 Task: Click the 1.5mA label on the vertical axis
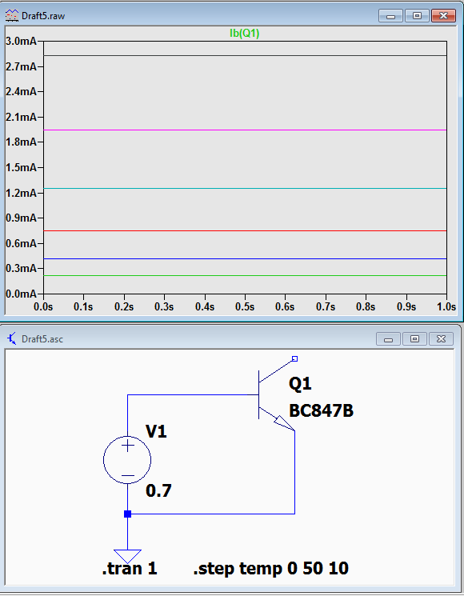(x=21, y=167)
